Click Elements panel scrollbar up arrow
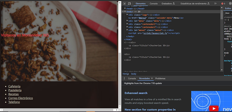 pyautogui.click(x=222, y=7)
